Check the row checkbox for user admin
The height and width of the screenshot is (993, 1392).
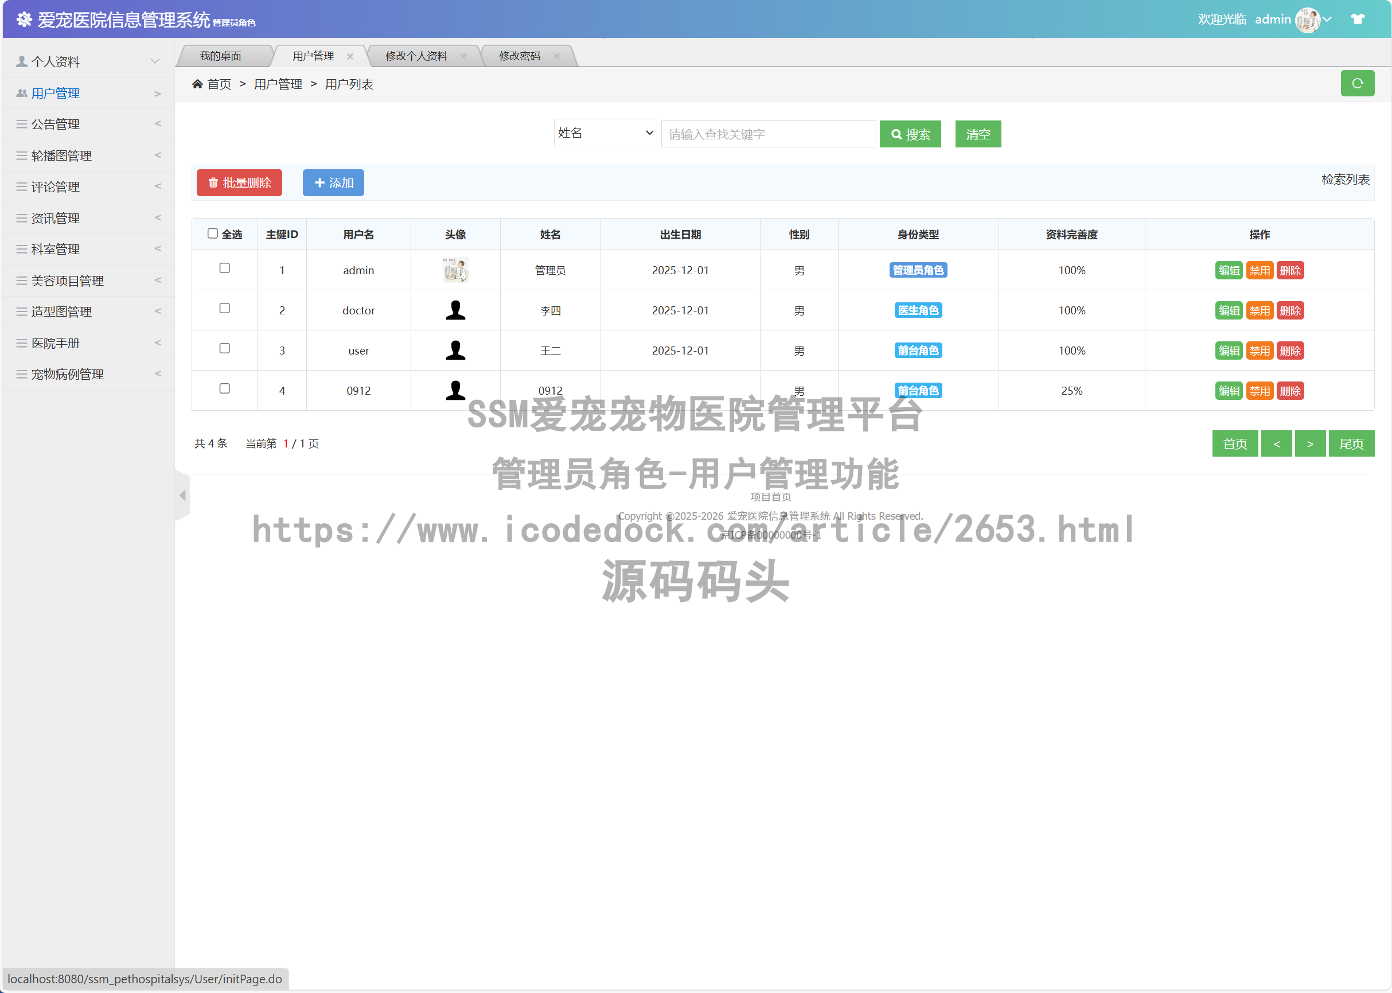coord(225,268)
